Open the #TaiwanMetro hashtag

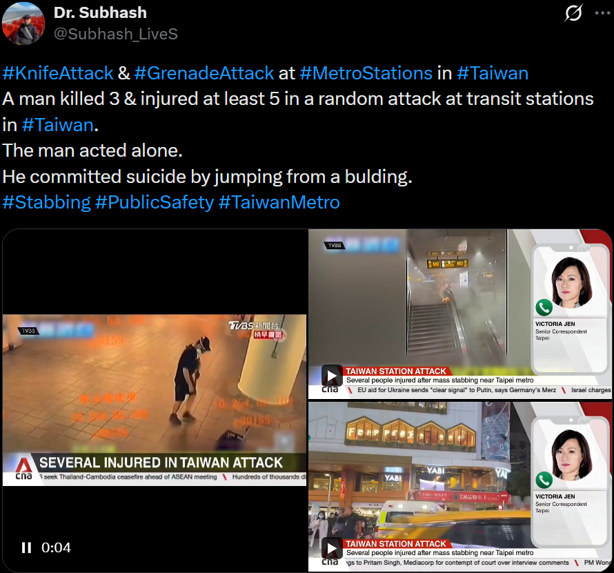(x=279, y=202)
